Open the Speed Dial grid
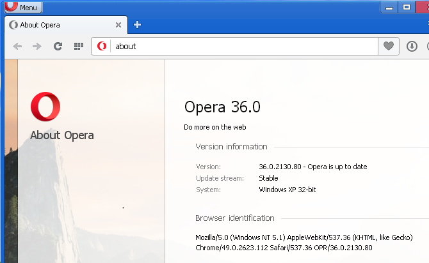429x263 pixels. (x=79, y=46)
